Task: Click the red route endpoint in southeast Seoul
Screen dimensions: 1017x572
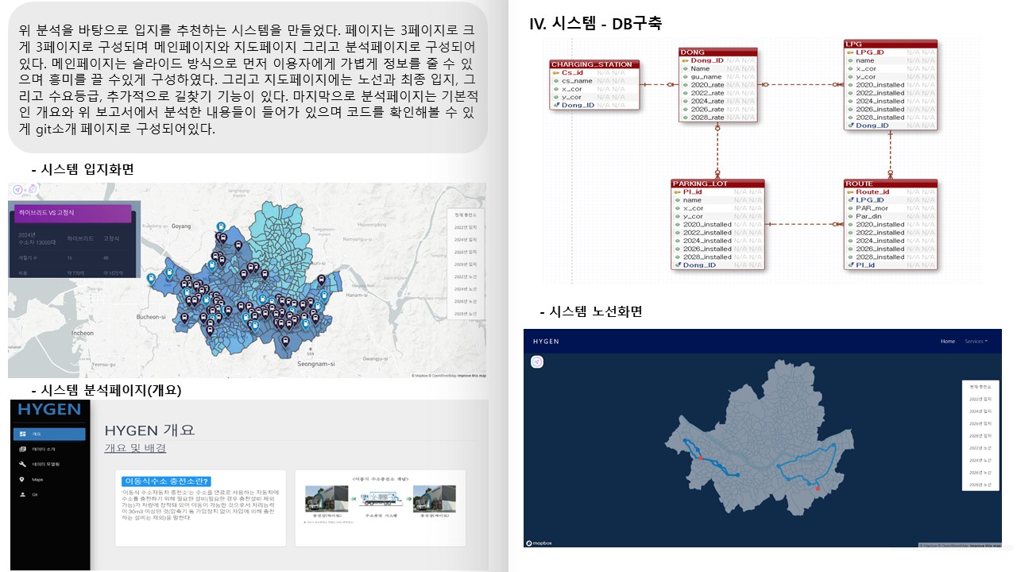Action: 818,489
